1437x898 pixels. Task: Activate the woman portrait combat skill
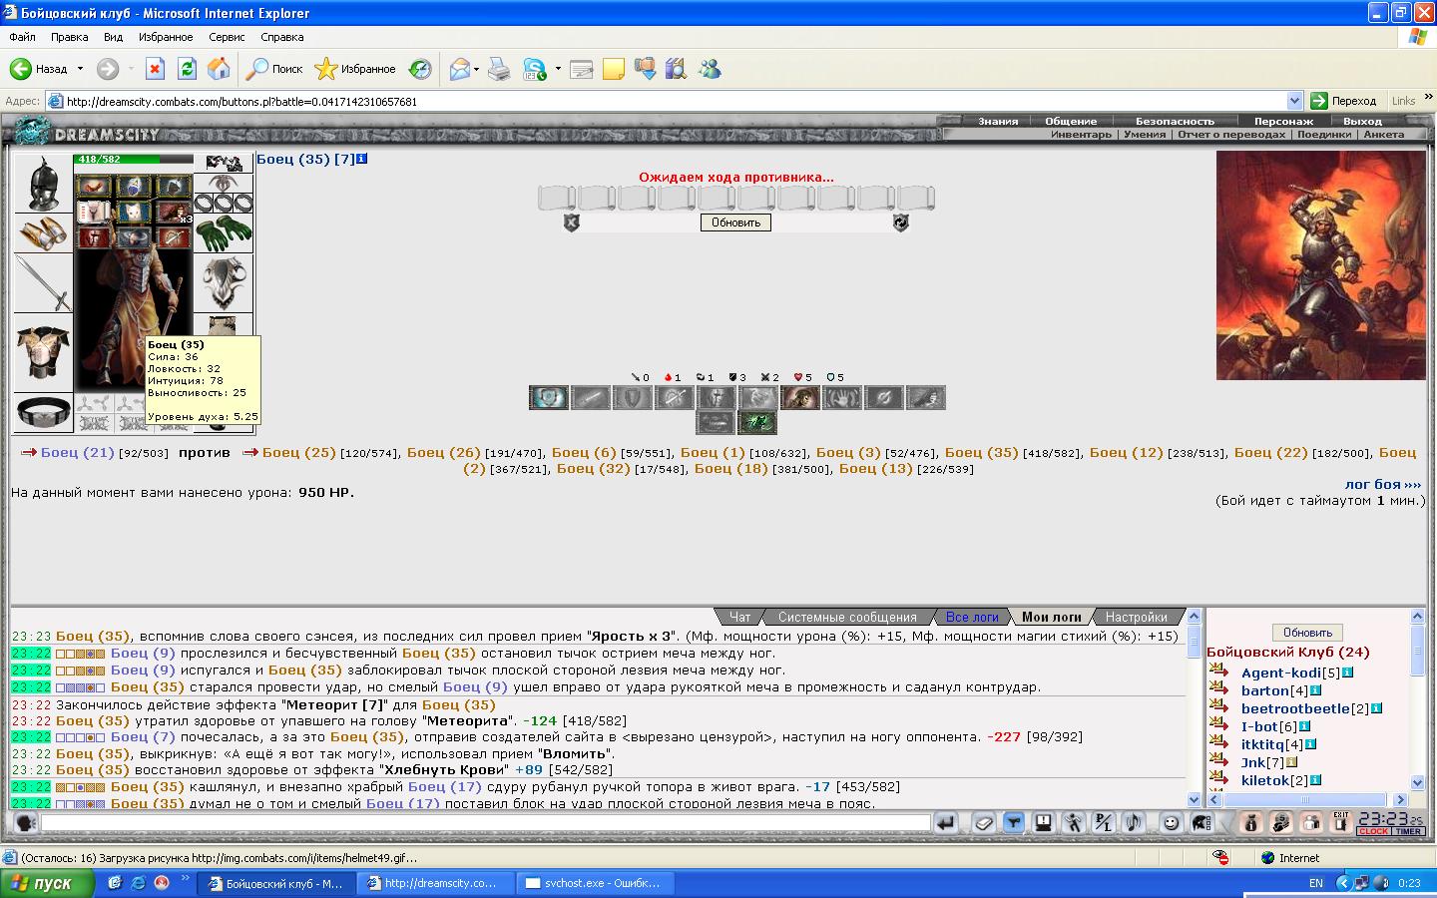point(798,398)
